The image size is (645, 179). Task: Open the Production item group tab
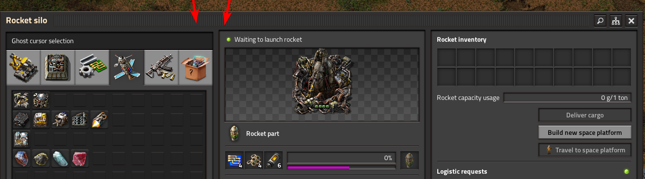58,67
